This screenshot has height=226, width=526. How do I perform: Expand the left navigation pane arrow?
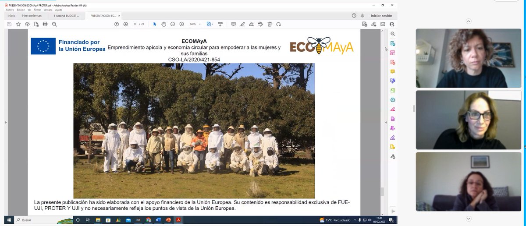(x=6, y=123)
